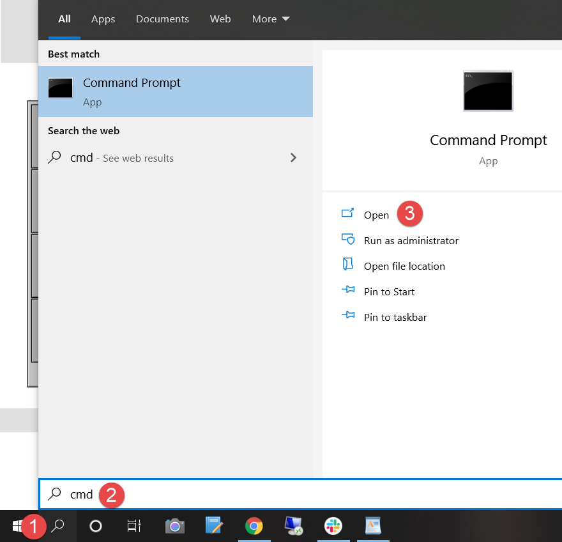This screenshot has height=542, width=562.
Task: Launch the camera app from the taskbar
Action: [174, 526]
